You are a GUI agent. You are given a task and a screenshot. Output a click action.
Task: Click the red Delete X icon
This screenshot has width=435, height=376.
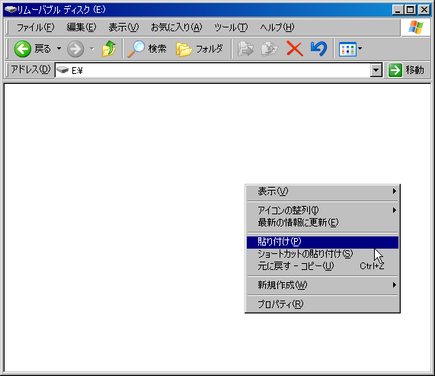tap(294, 49)
